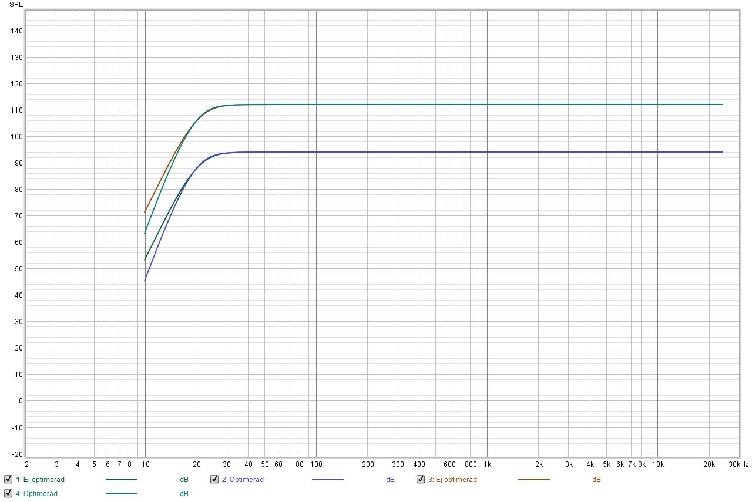Click the 100 label on frequency axis
Viewport: 752px width, 502px height.
[x=316, y=464]
